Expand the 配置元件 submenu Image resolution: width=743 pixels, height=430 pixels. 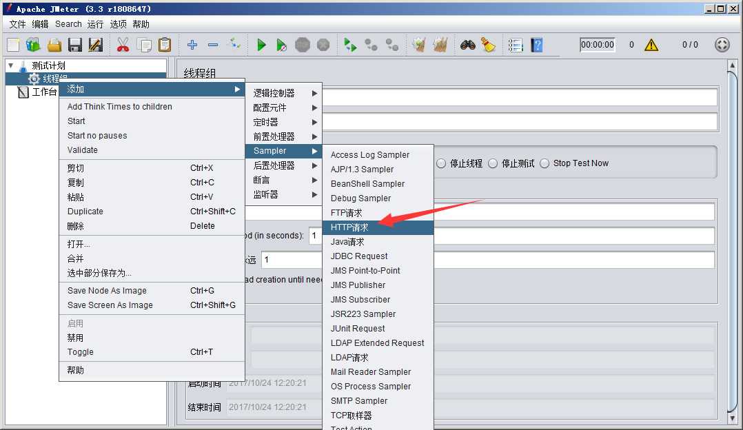click(284, 107)
